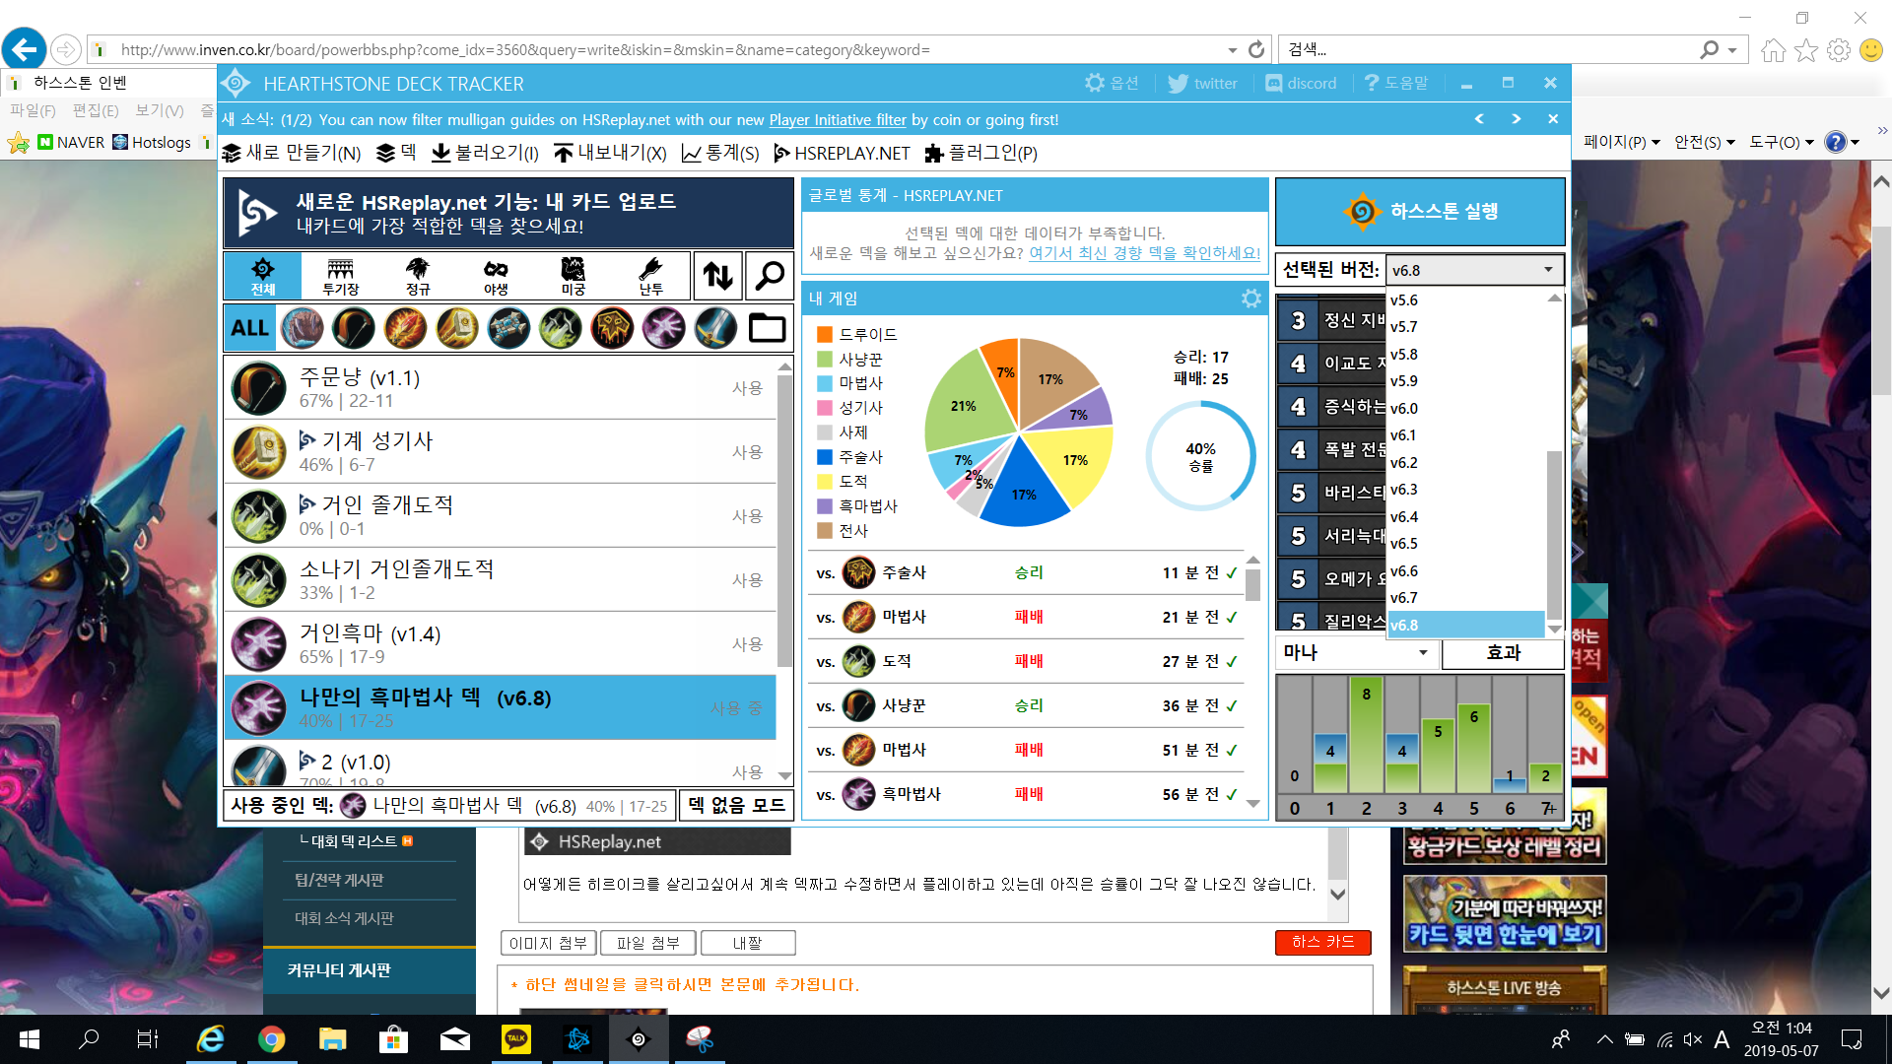Select the 미궁 dungeon deck tab

coord(574,275)
